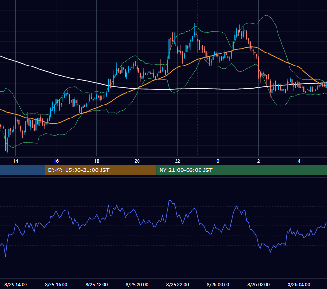Click the 8/25 20:00 date label

coord(137,284)
